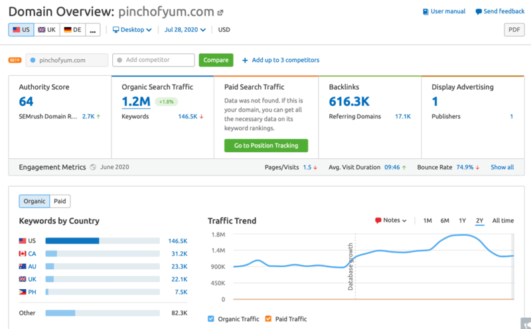Toggle the Paid Traffic checkbox

[x=269, y=319]
